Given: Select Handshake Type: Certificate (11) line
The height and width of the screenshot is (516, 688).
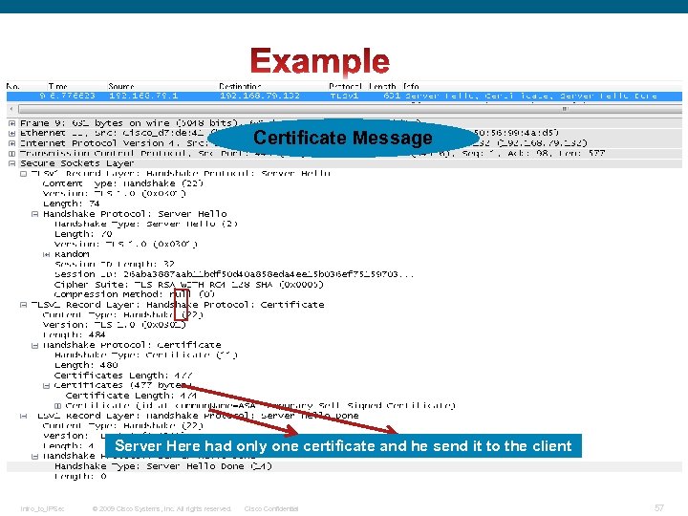Looking at the screenshot, I should pyautogui.click(x=145, y=355).
